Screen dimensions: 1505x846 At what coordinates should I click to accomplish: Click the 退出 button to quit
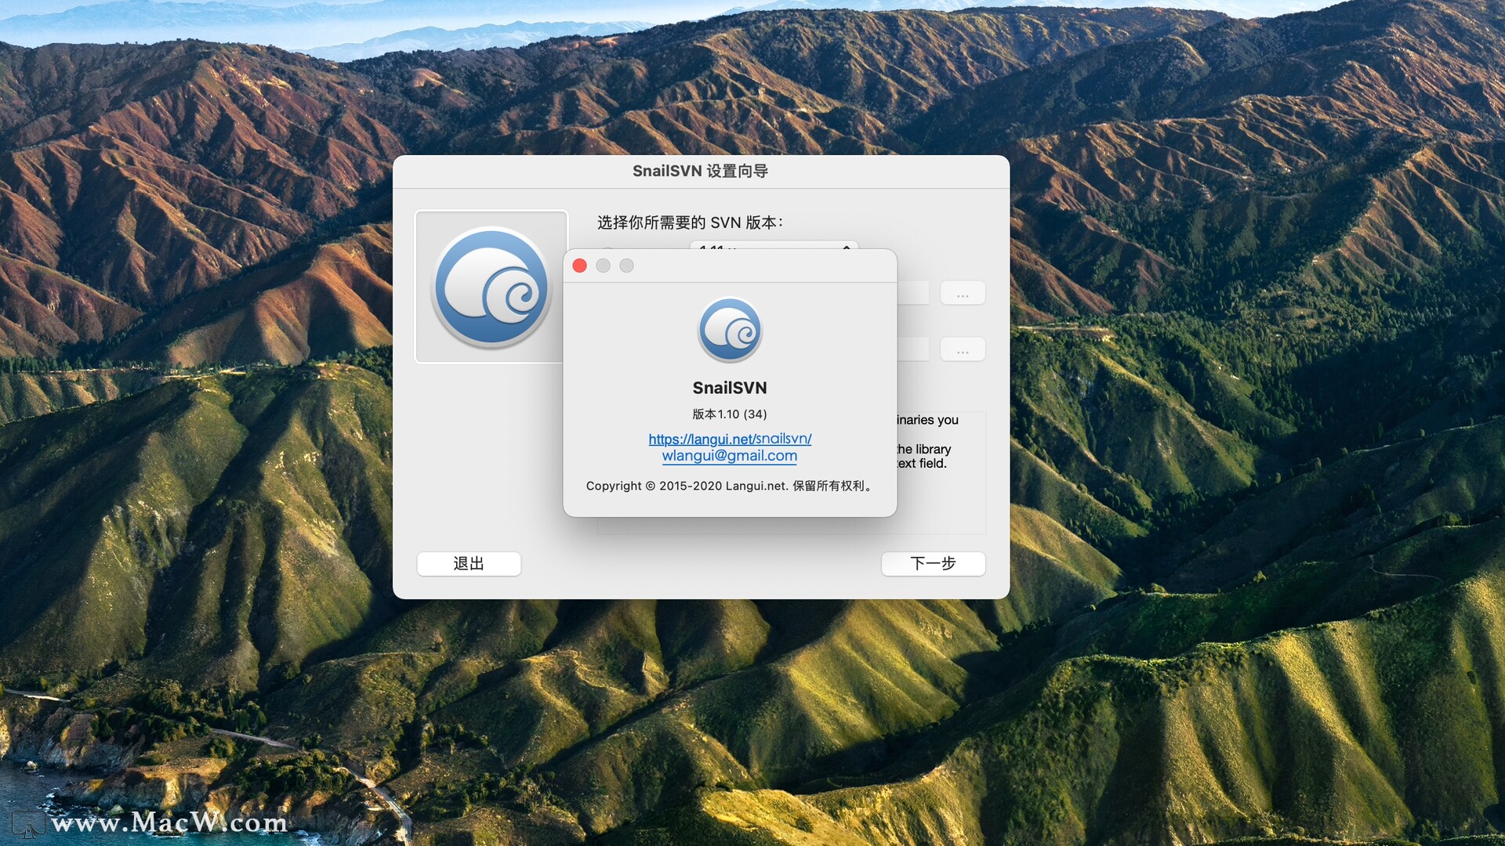click(x=469, y=563)
